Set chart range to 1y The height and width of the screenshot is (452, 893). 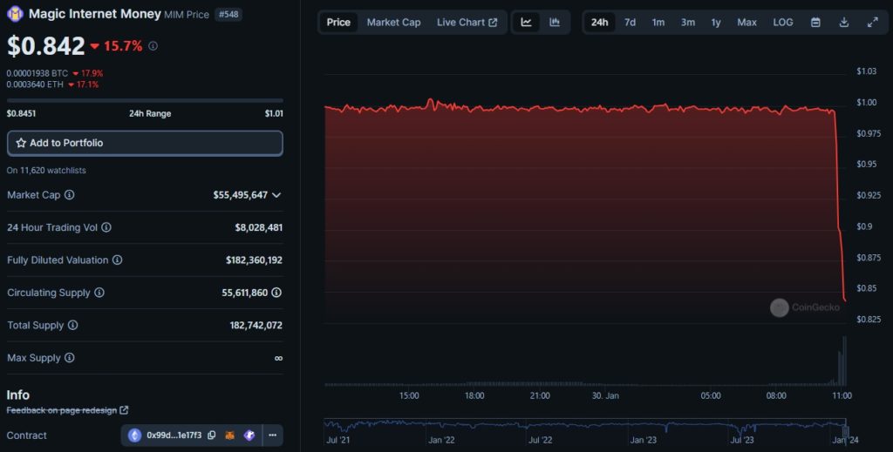click(x=716, y=22)
